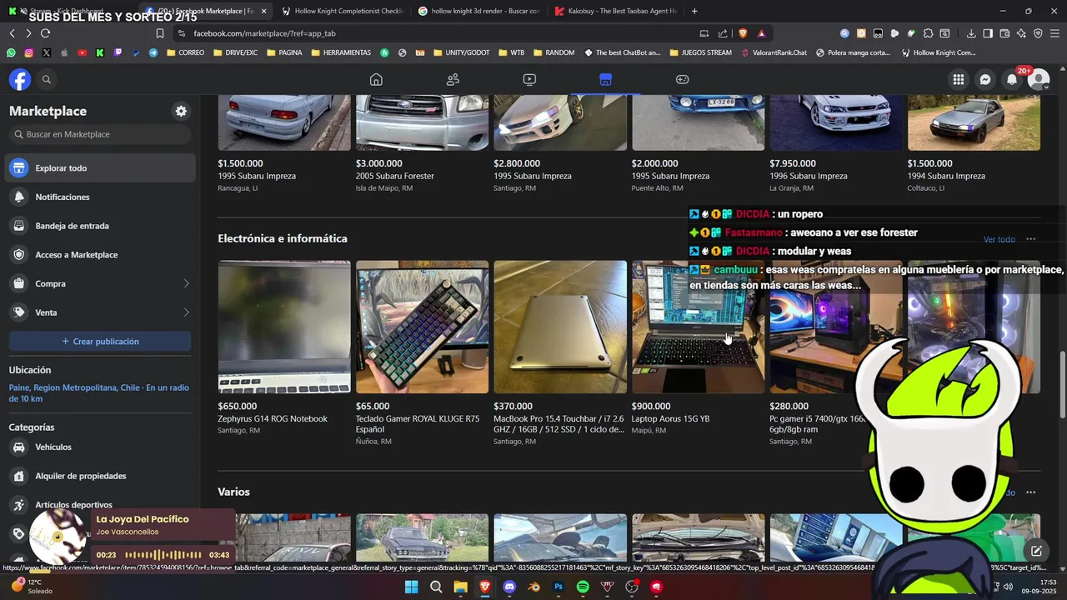
Task: Click the Brave Rewards triangle icon
Action: 761,33
